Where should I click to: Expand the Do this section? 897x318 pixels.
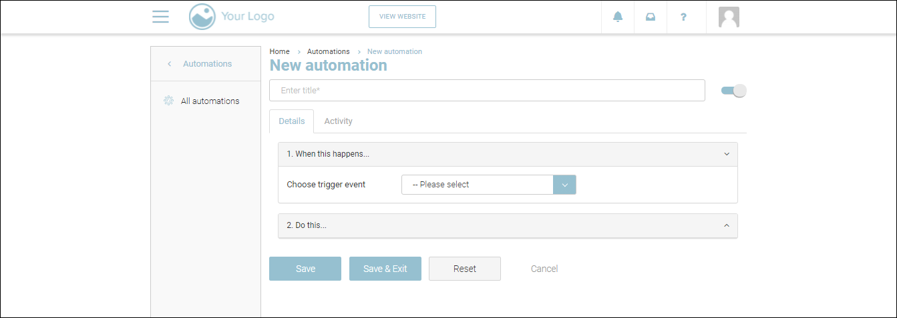pyautogui.click(x=727, y=225)
